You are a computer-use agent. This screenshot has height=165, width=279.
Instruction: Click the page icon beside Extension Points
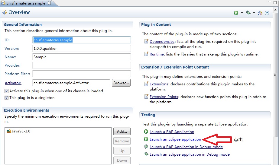146,97
